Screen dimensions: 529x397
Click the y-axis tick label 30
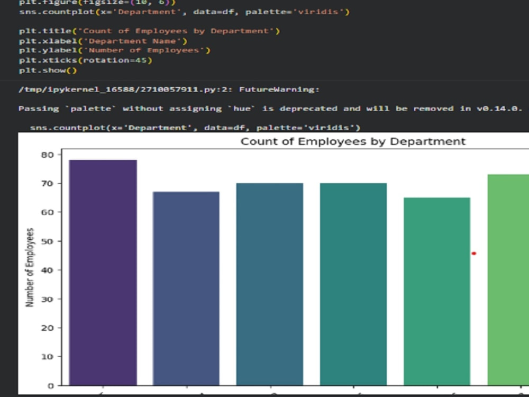47,299
